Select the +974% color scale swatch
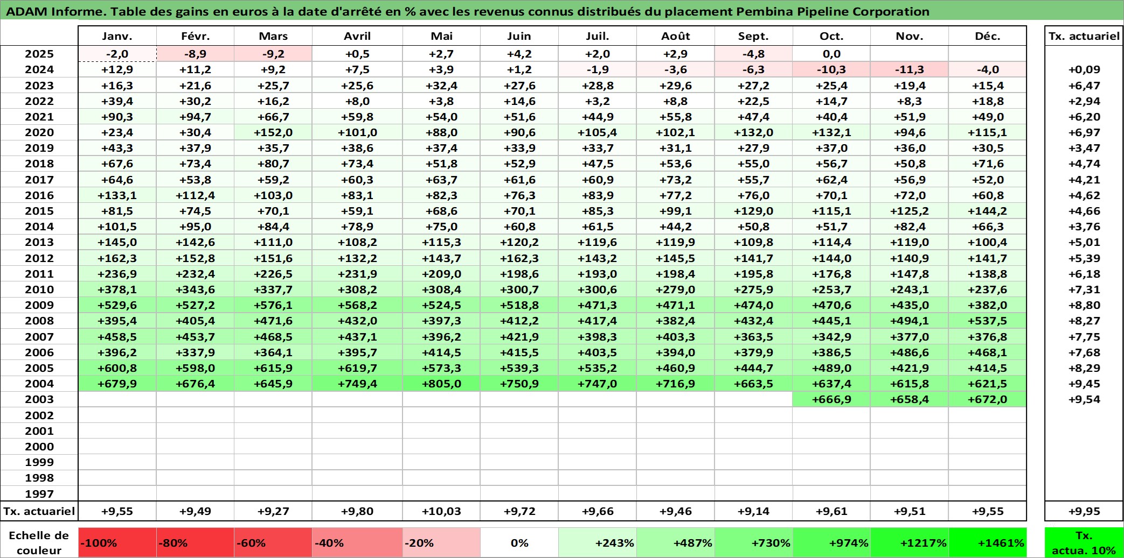The width and height of the screenshot is (1124, 558). click(x=831, y=542)
